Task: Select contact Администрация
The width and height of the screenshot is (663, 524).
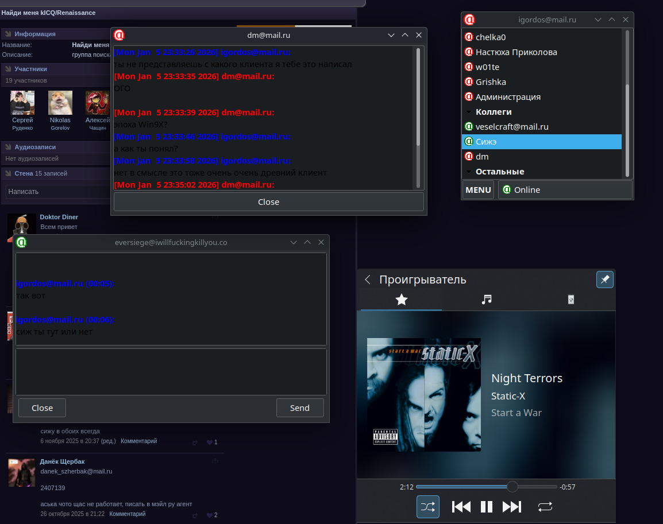Action: tap(542, 96)
